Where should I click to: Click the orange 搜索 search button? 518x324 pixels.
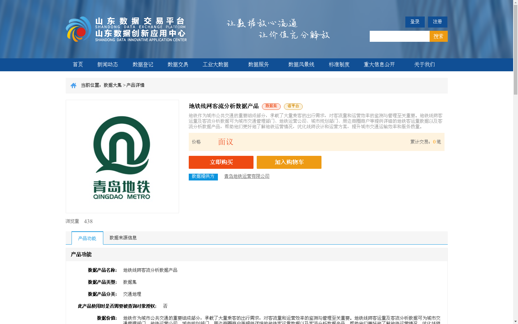(x=439, y=36)
